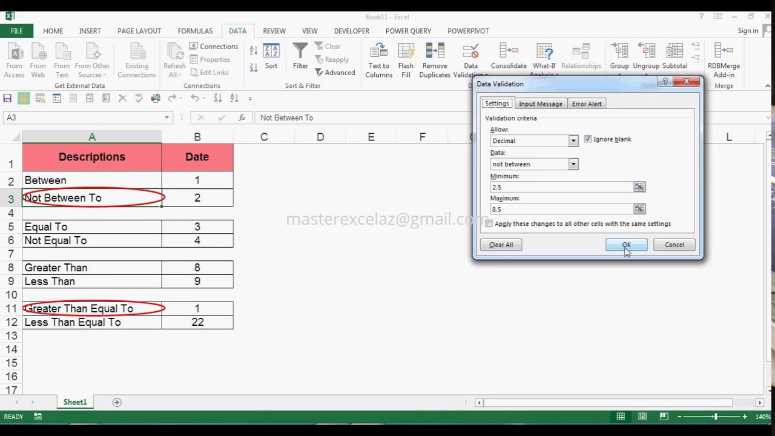775x436 pixels.
Task: Click the delete X icon in quick access toolbar
Action: [122, 98]
